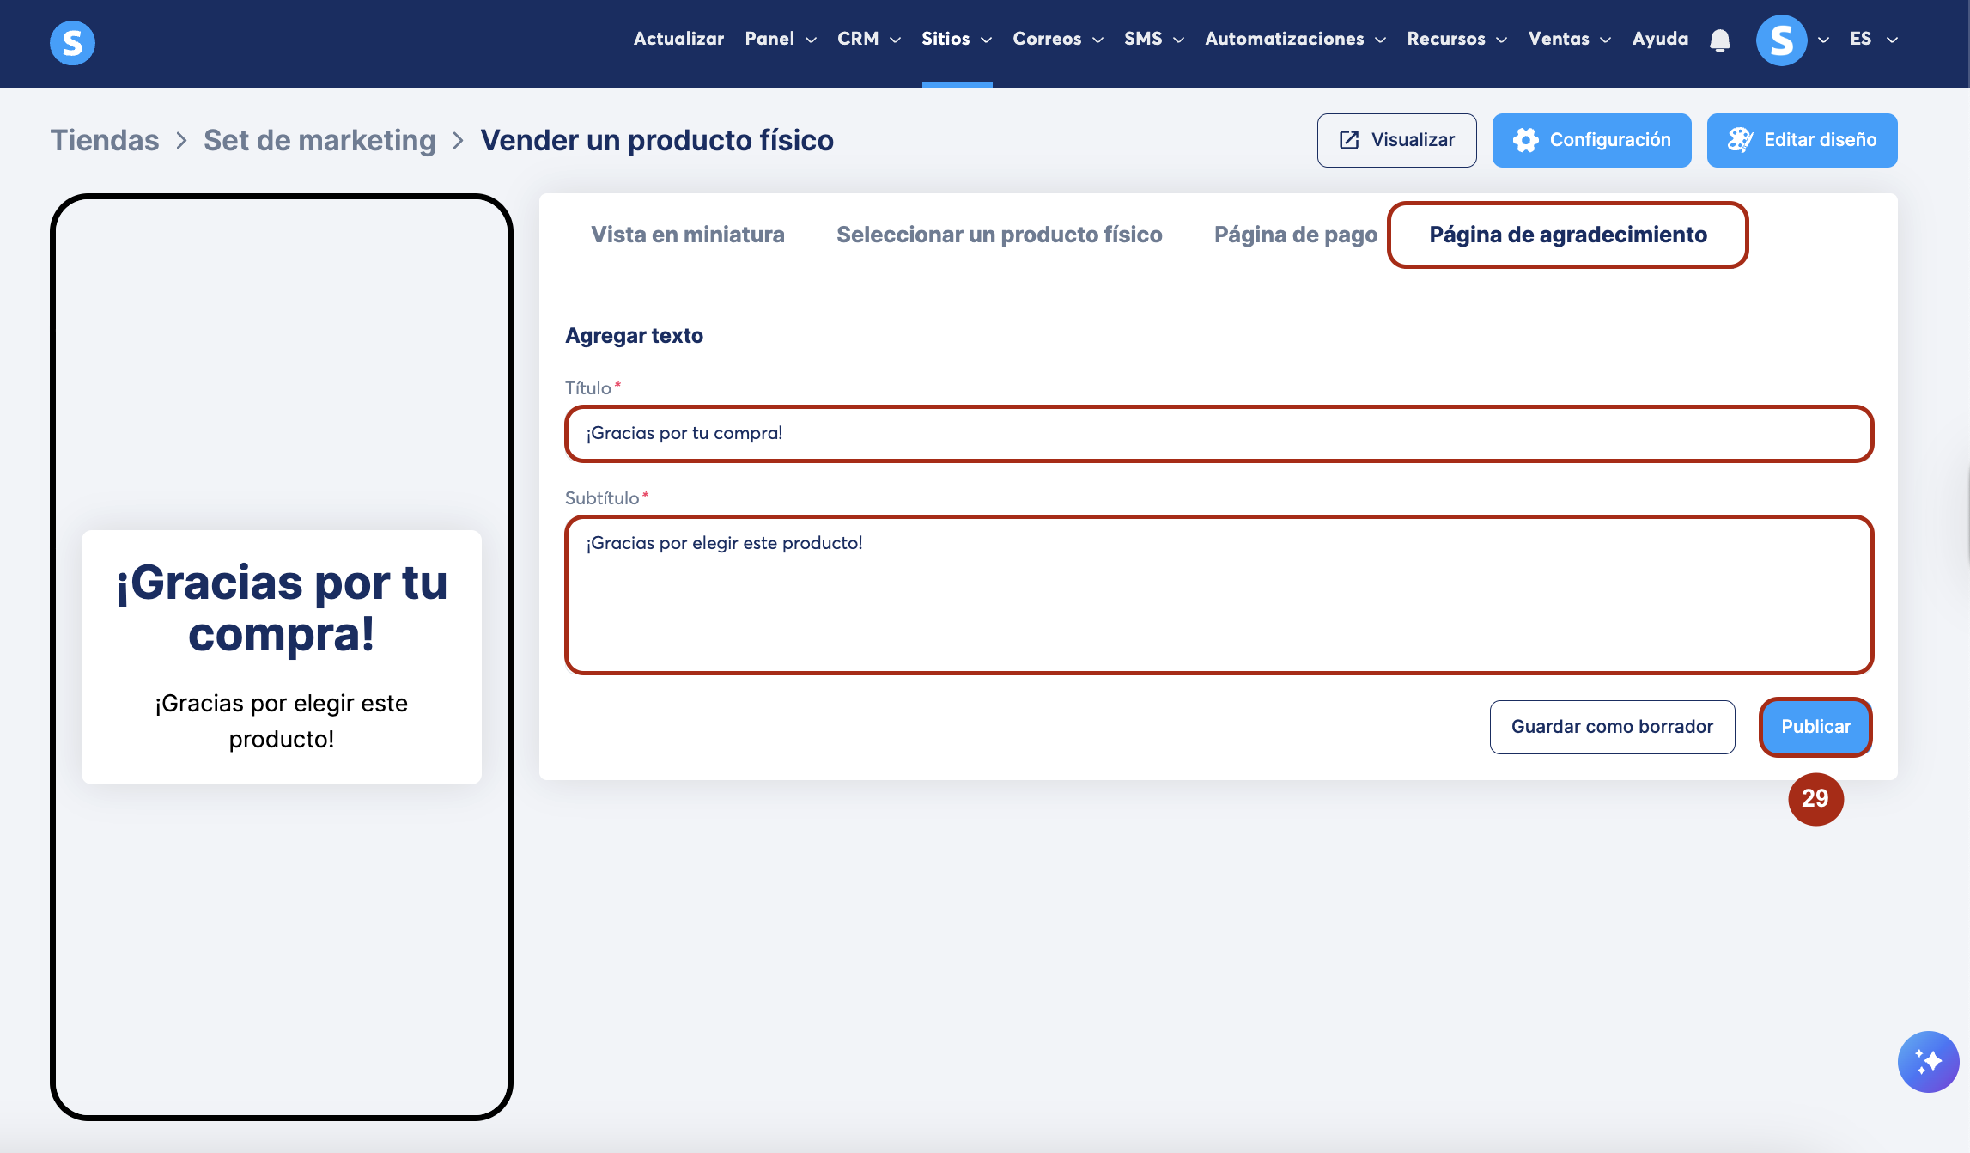Switch to Página de pago tab
This screenshot has height=1153, width=1970.
(1295, 235)
